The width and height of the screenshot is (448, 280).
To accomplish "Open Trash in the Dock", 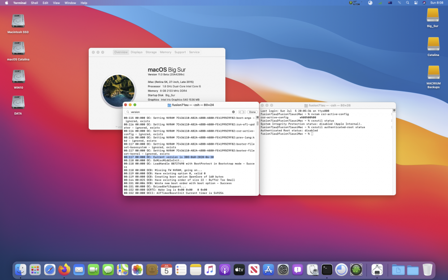I will (427, 269).
